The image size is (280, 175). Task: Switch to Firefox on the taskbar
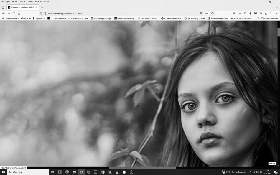81,172
